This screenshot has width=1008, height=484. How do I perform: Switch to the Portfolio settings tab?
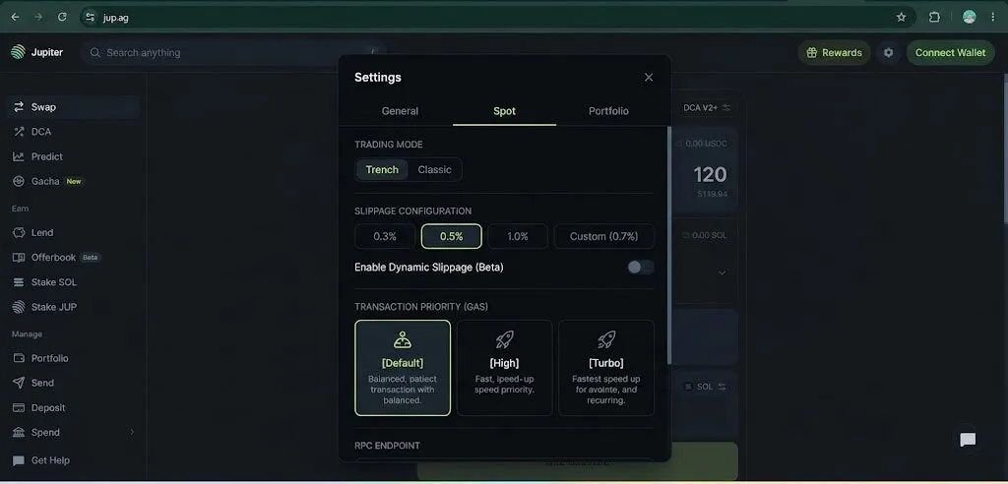pos(608,110)
